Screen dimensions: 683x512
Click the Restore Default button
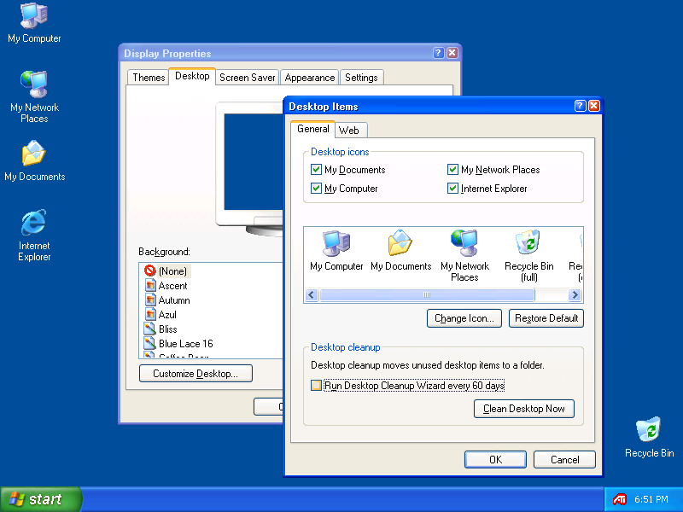546,318
